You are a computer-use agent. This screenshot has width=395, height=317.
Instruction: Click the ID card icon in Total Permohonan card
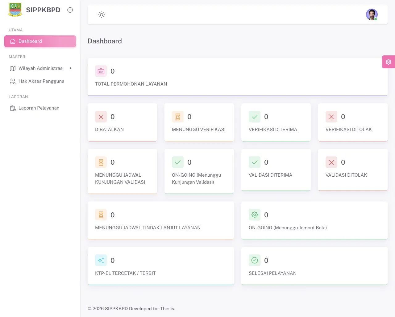pyautogui.click(x=101, y=71)
